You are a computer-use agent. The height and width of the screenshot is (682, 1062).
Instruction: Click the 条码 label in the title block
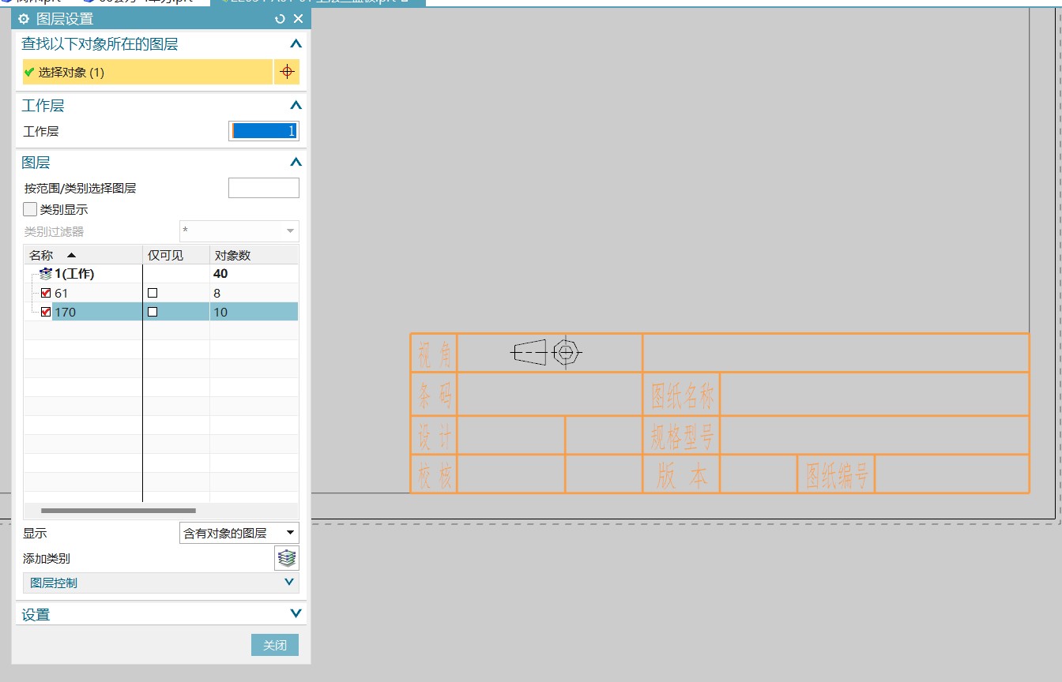click(434, 396)
